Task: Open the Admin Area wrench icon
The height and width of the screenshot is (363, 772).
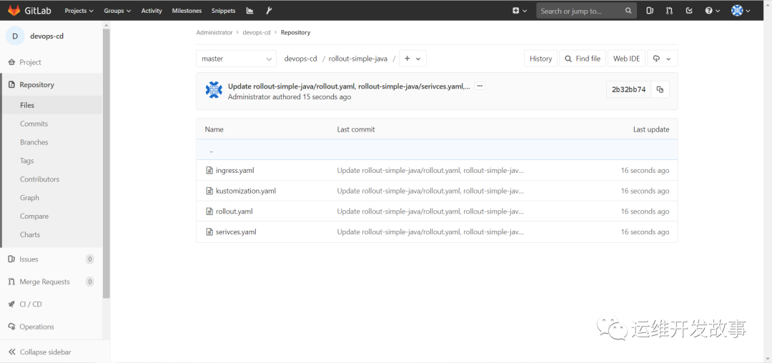Action: coord(268,10)
